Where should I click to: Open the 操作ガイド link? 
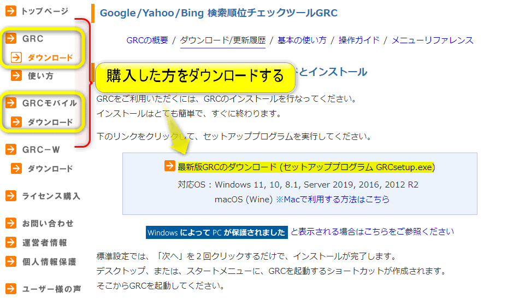(x=359, y=40)
